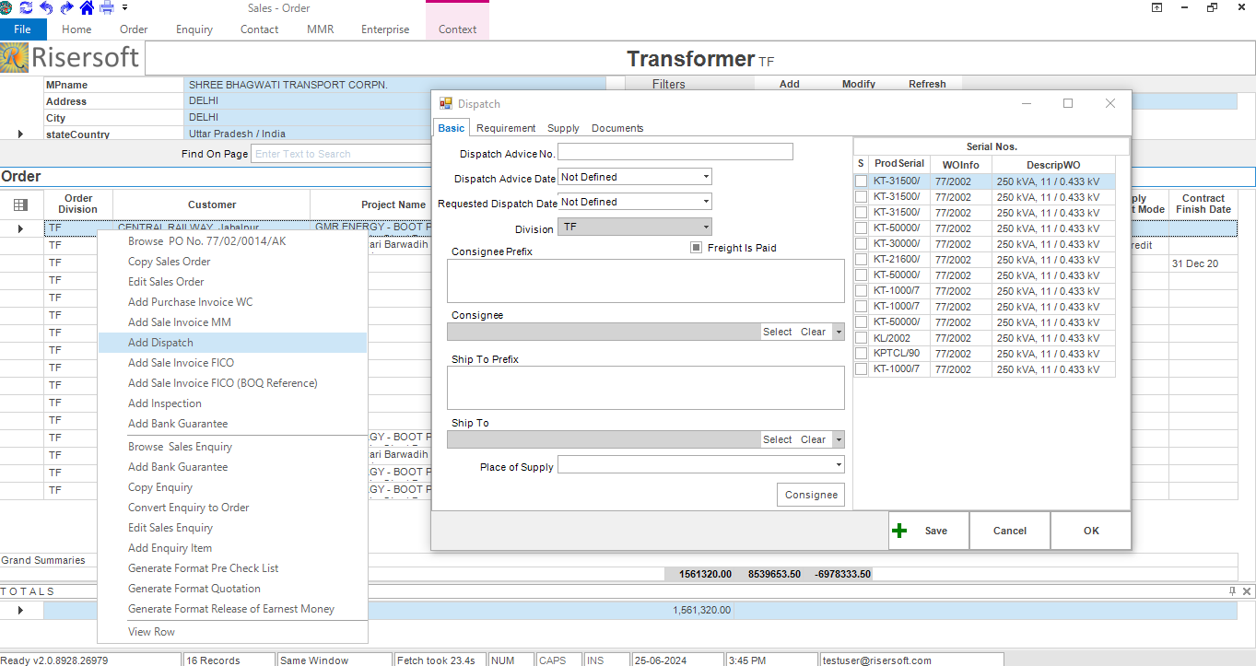Expand the stateCountry row arrow

(21, 134)
